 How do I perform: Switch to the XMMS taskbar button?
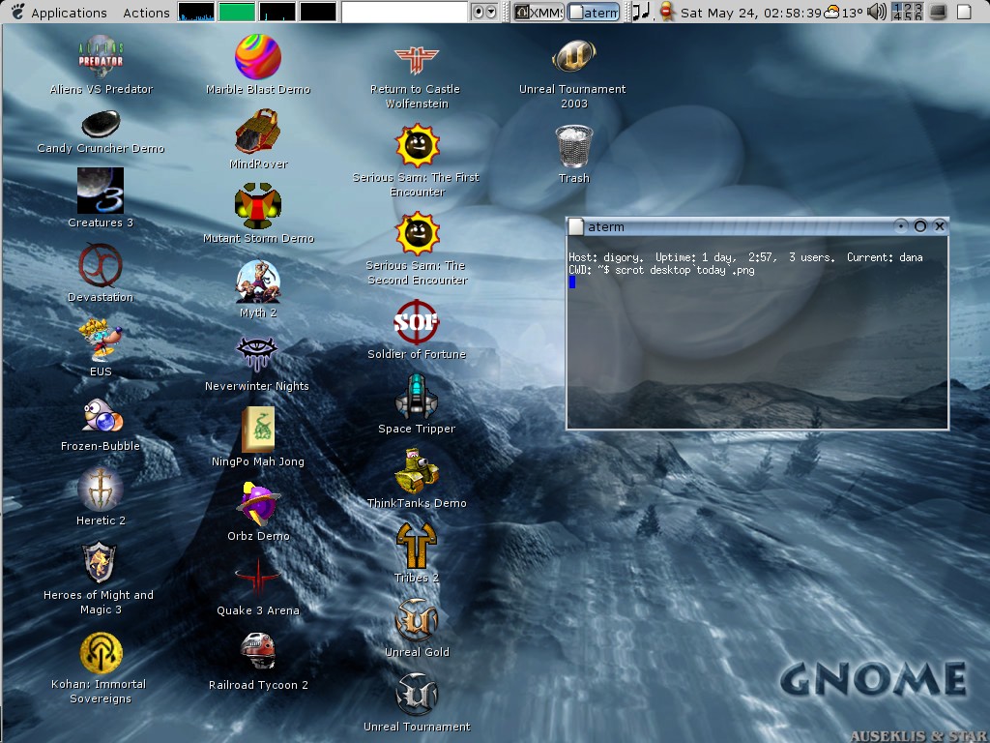pos(538,12)
